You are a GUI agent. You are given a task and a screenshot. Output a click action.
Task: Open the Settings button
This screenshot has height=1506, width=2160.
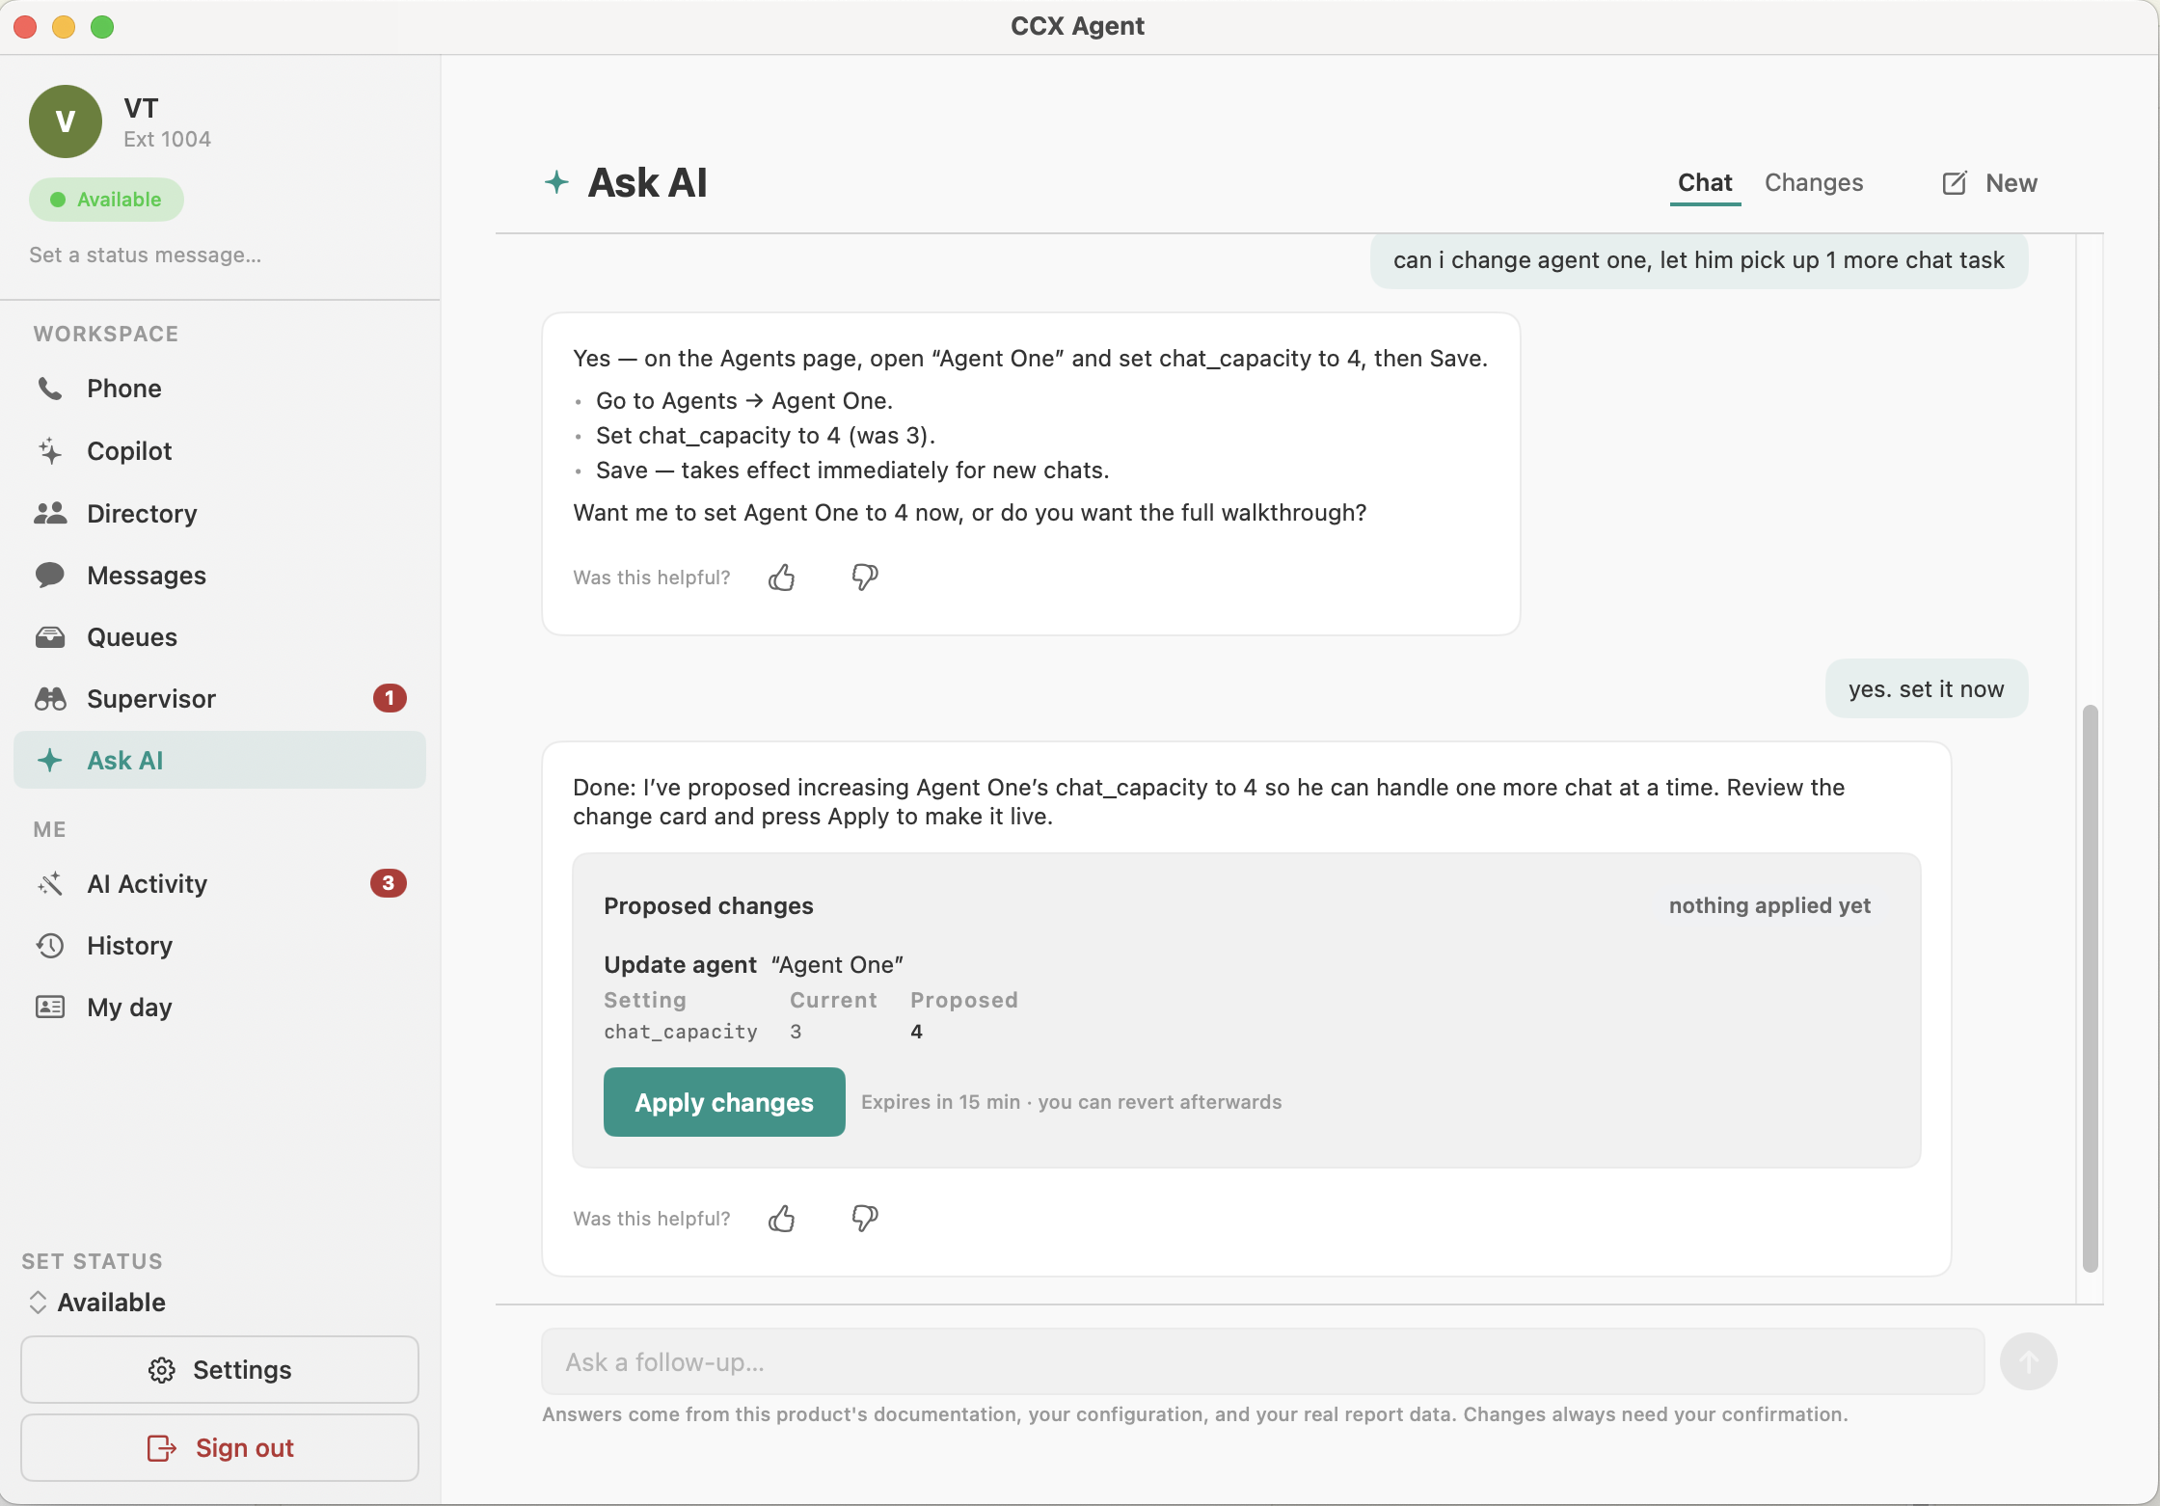220,1370
